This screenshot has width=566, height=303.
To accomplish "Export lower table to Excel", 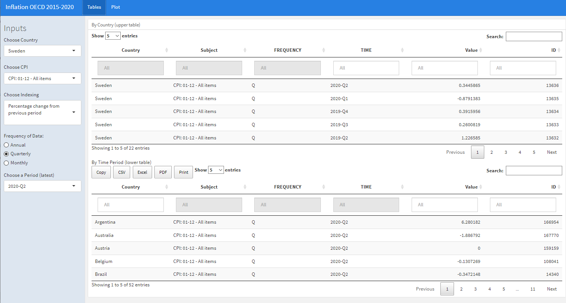I will 142,172.
